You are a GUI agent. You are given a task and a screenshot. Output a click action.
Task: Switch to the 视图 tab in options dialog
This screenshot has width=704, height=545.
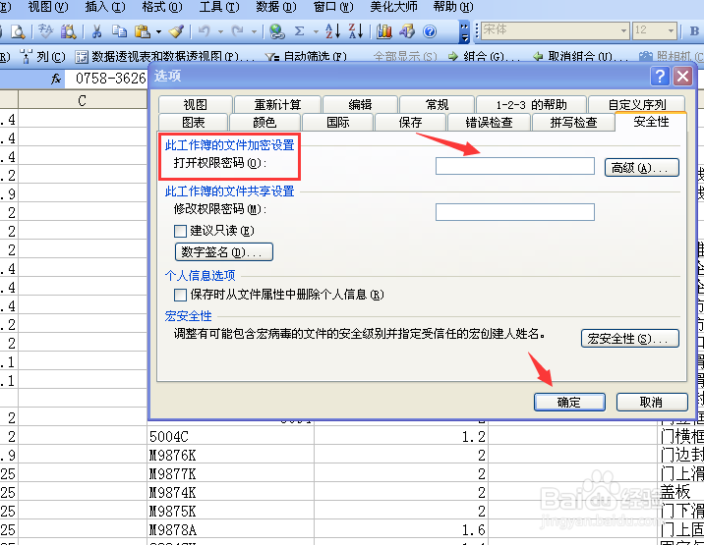tap(196, 104)
